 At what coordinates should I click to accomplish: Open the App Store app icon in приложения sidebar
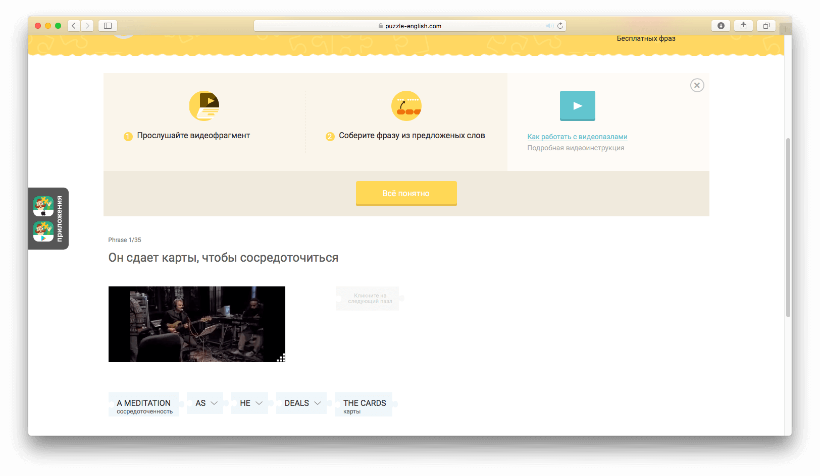(43, 206)
